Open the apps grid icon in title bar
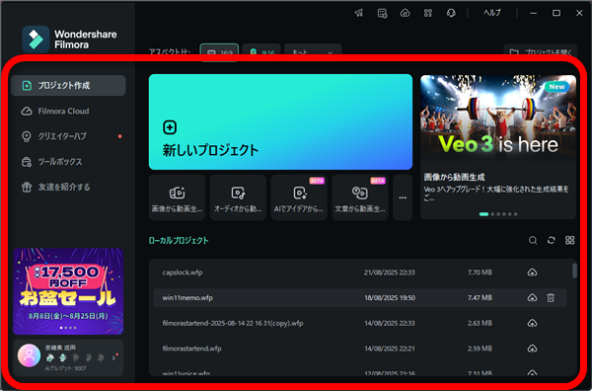This screenshot has height=391, width=592. pos(428,13)
